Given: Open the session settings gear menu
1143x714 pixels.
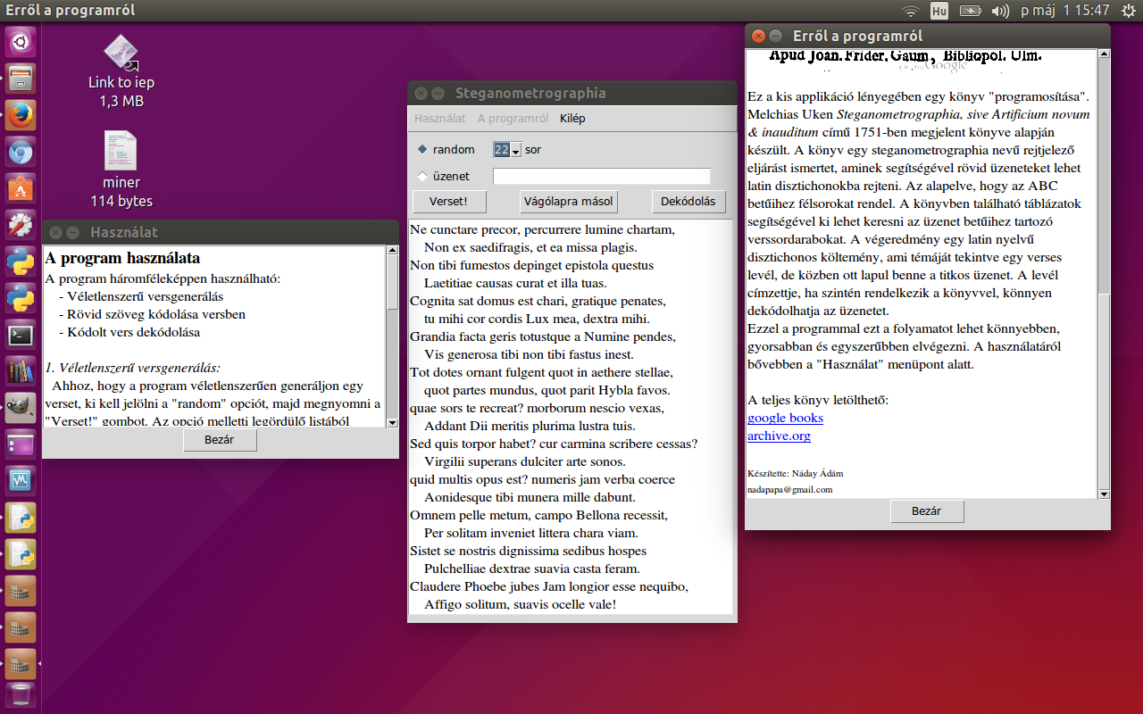Looking at the screenshot, I should [x=1127, y=12].
